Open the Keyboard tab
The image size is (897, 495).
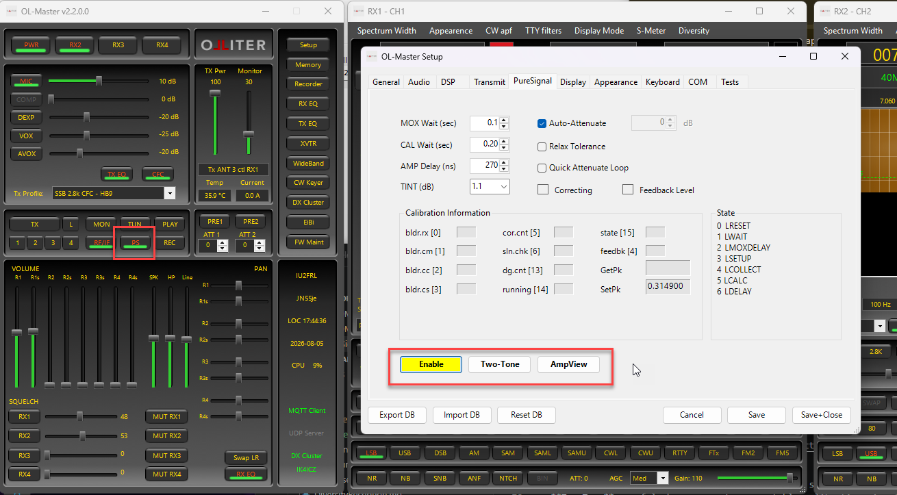[x=663, y=81]
